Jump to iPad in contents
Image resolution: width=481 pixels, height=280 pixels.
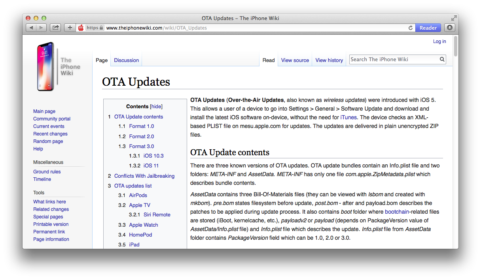[134, 245]
